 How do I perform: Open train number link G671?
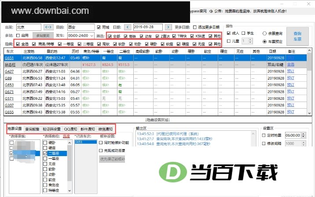click(x=9, y=92)
